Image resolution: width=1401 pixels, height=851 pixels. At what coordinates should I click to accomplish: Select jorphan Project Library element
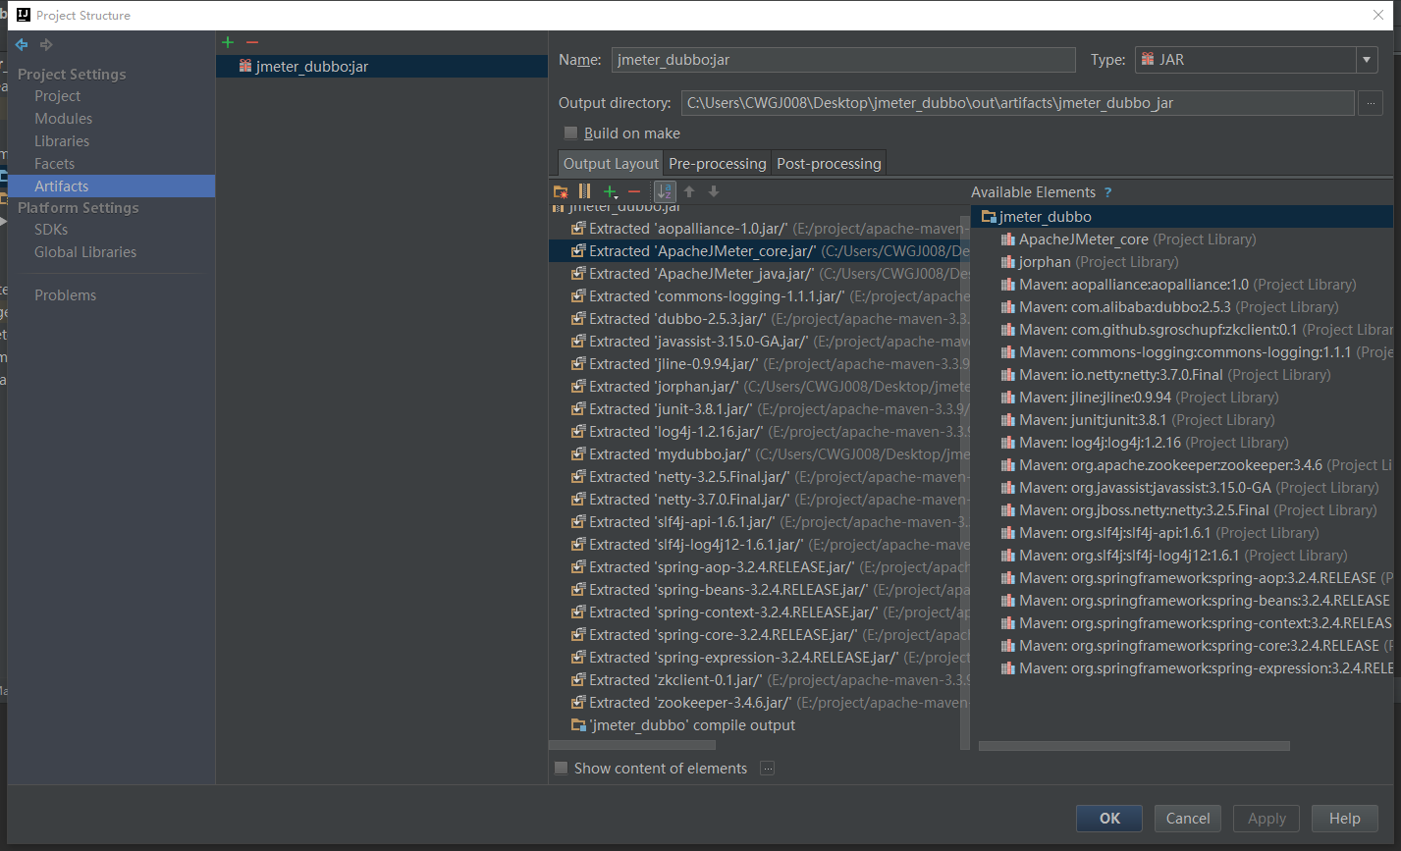click(1182, 262)
